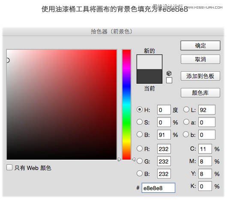Click the small white web-safe color swatch
The width and height of the screenshot is (227, 200).
pos(169,80)
